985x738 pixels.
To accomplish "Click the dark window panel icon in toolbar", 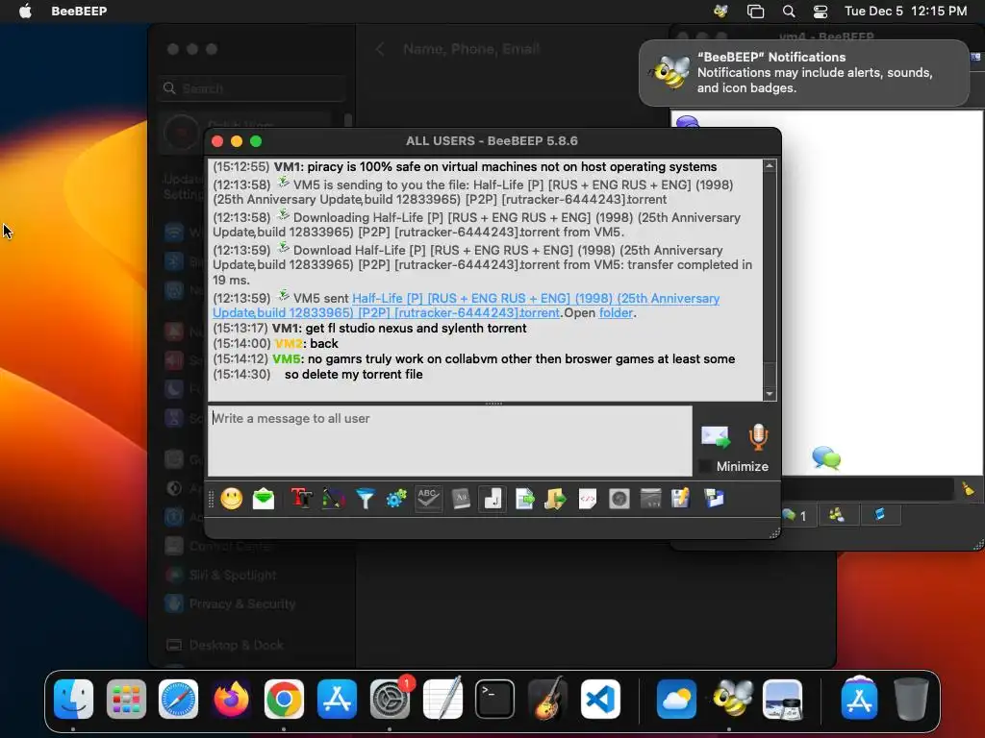I will click(x=651, y=499).
